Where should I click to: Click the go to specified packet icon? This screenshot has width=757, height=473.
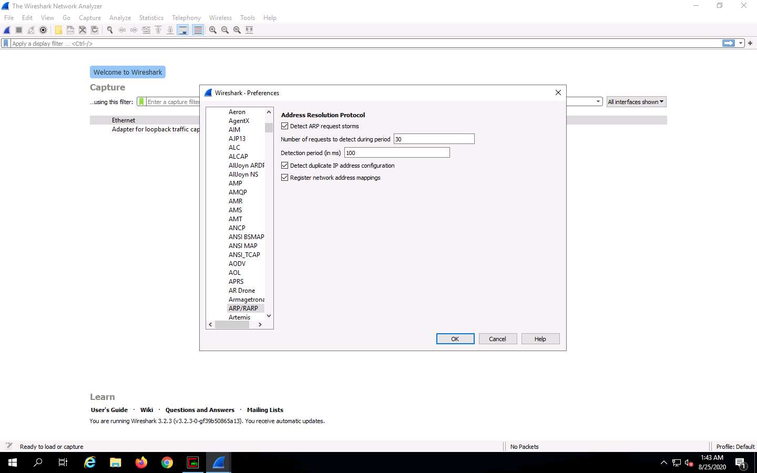point(146,30)
